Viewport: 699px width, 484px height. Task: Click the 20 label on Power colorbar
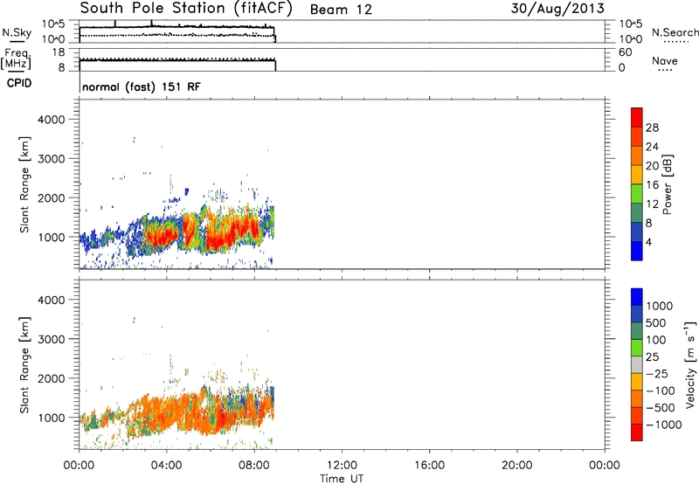coord(652,166)
